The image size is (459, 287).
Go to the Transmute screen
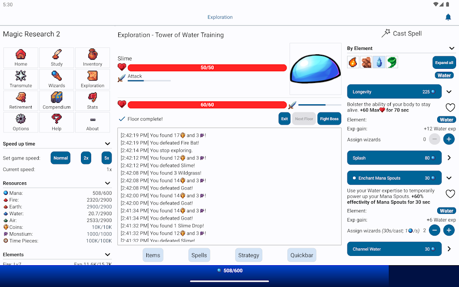pos(21,79)
